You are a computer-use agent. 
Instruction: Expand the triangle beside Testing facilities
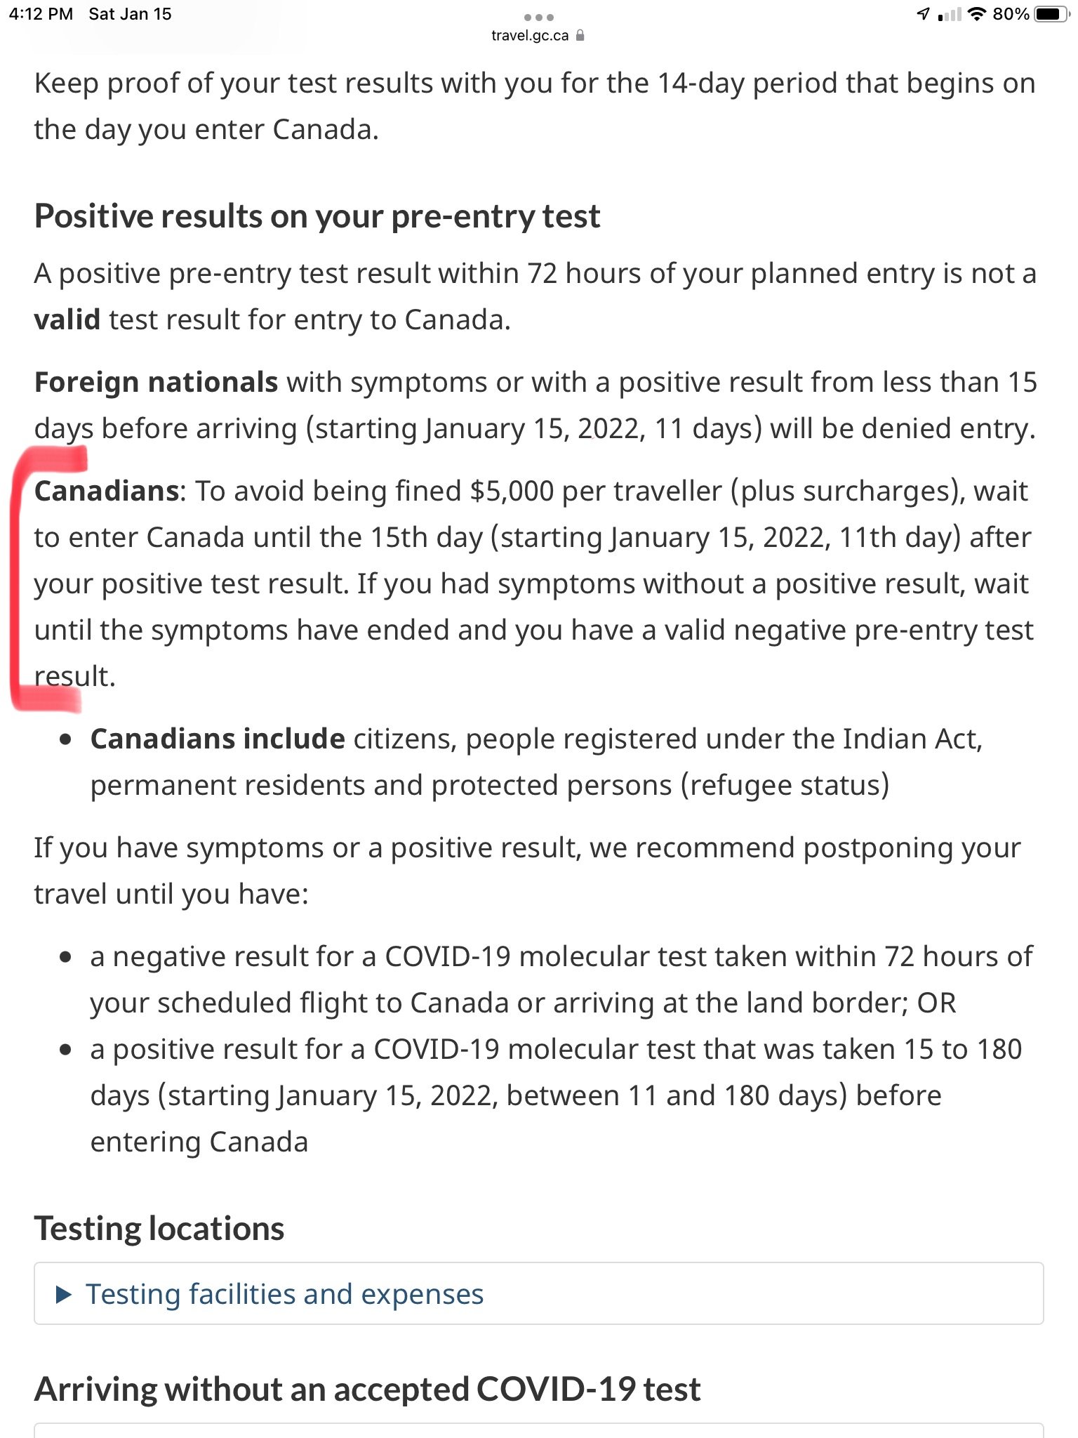pos(64,1294)
